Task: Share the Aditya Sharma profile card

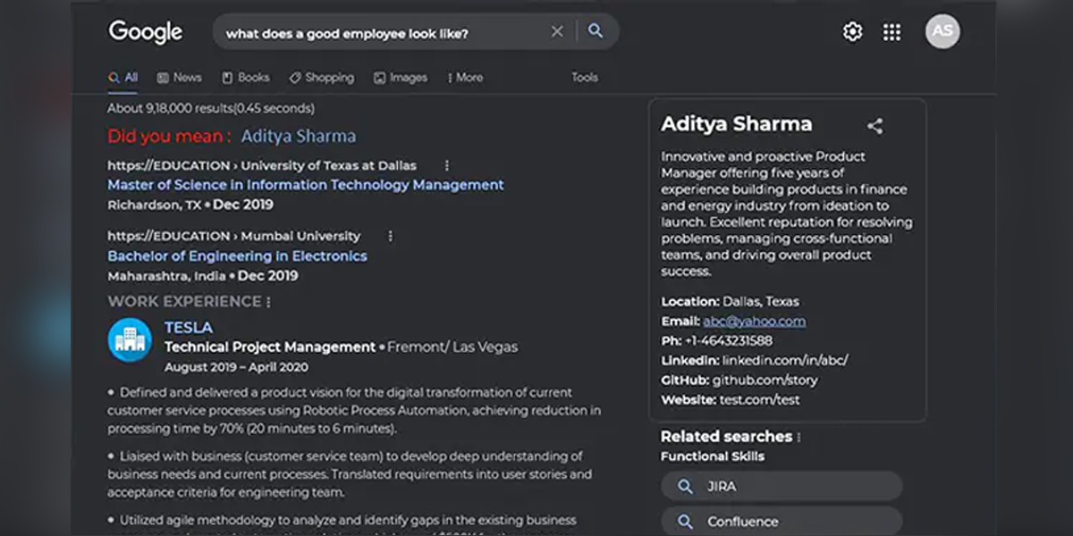Action: [x=874, y=126]
